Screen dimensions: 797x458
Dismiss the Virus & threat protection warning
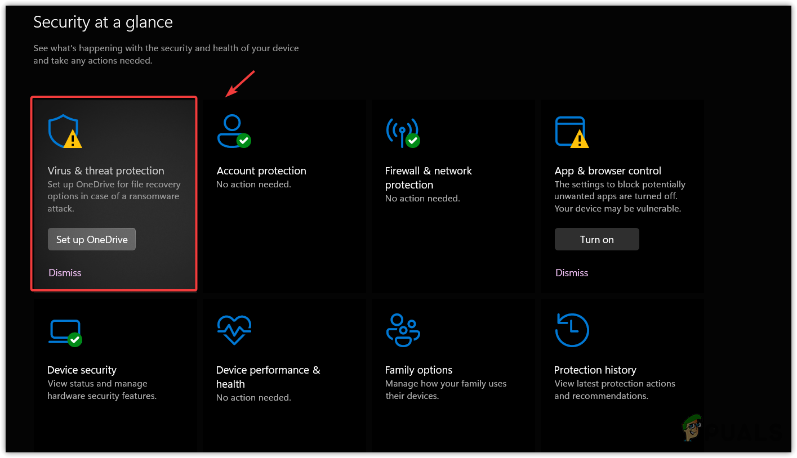click(x=65, y=273)
